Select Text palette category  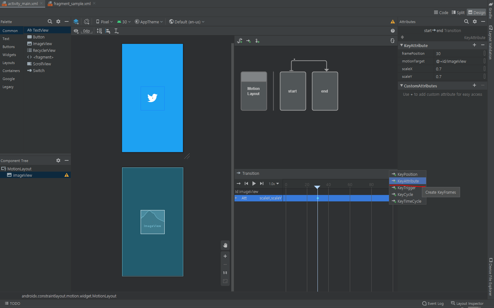pos(12,39)
